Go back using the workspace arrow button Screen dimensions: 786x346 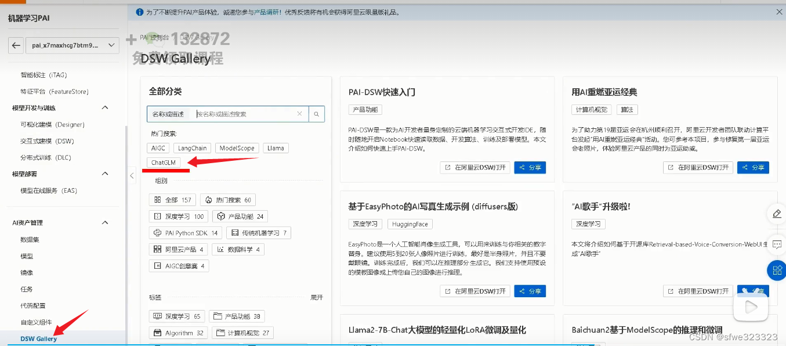click(x=16, y=45)
